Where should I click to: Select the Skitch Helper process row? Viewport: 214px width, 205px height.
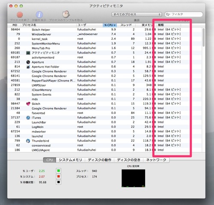coord(104,30)
